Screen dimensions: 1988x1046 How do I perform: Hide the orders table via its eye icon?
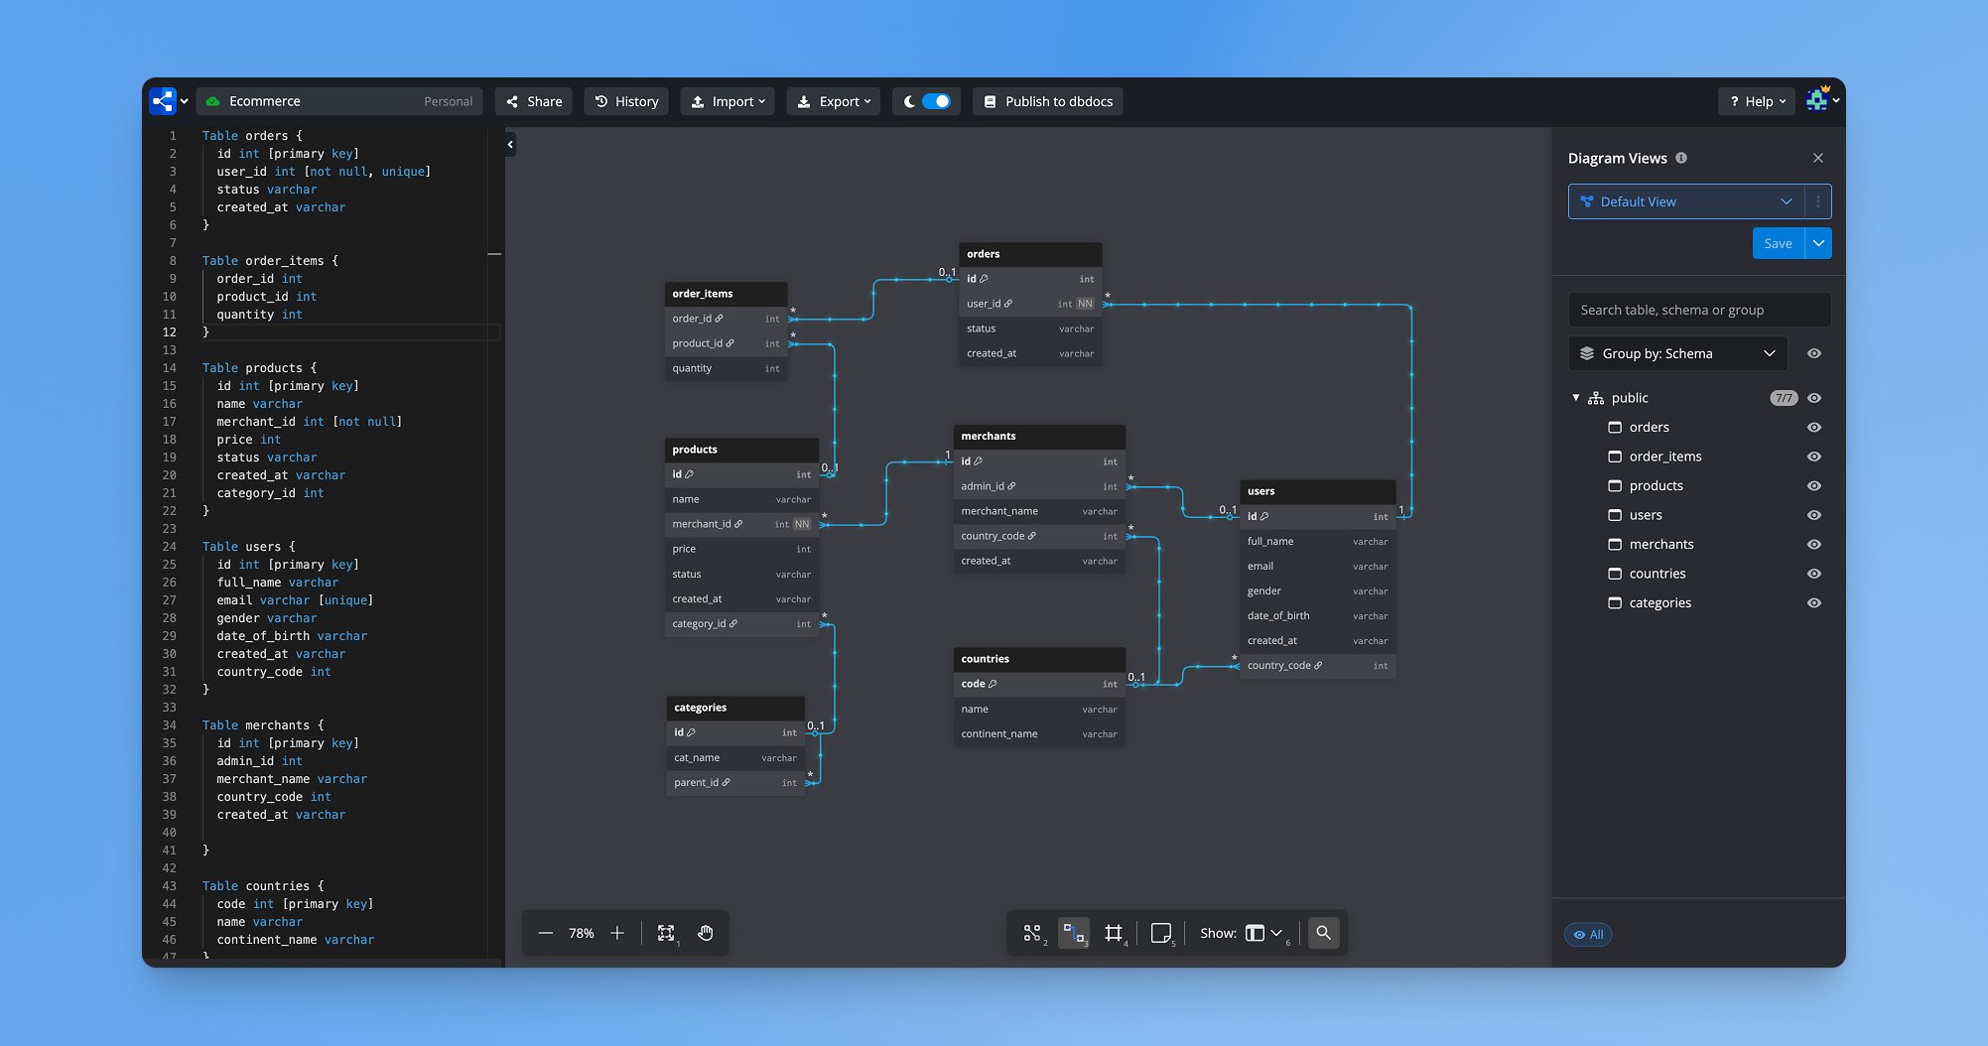[1814, 427]
